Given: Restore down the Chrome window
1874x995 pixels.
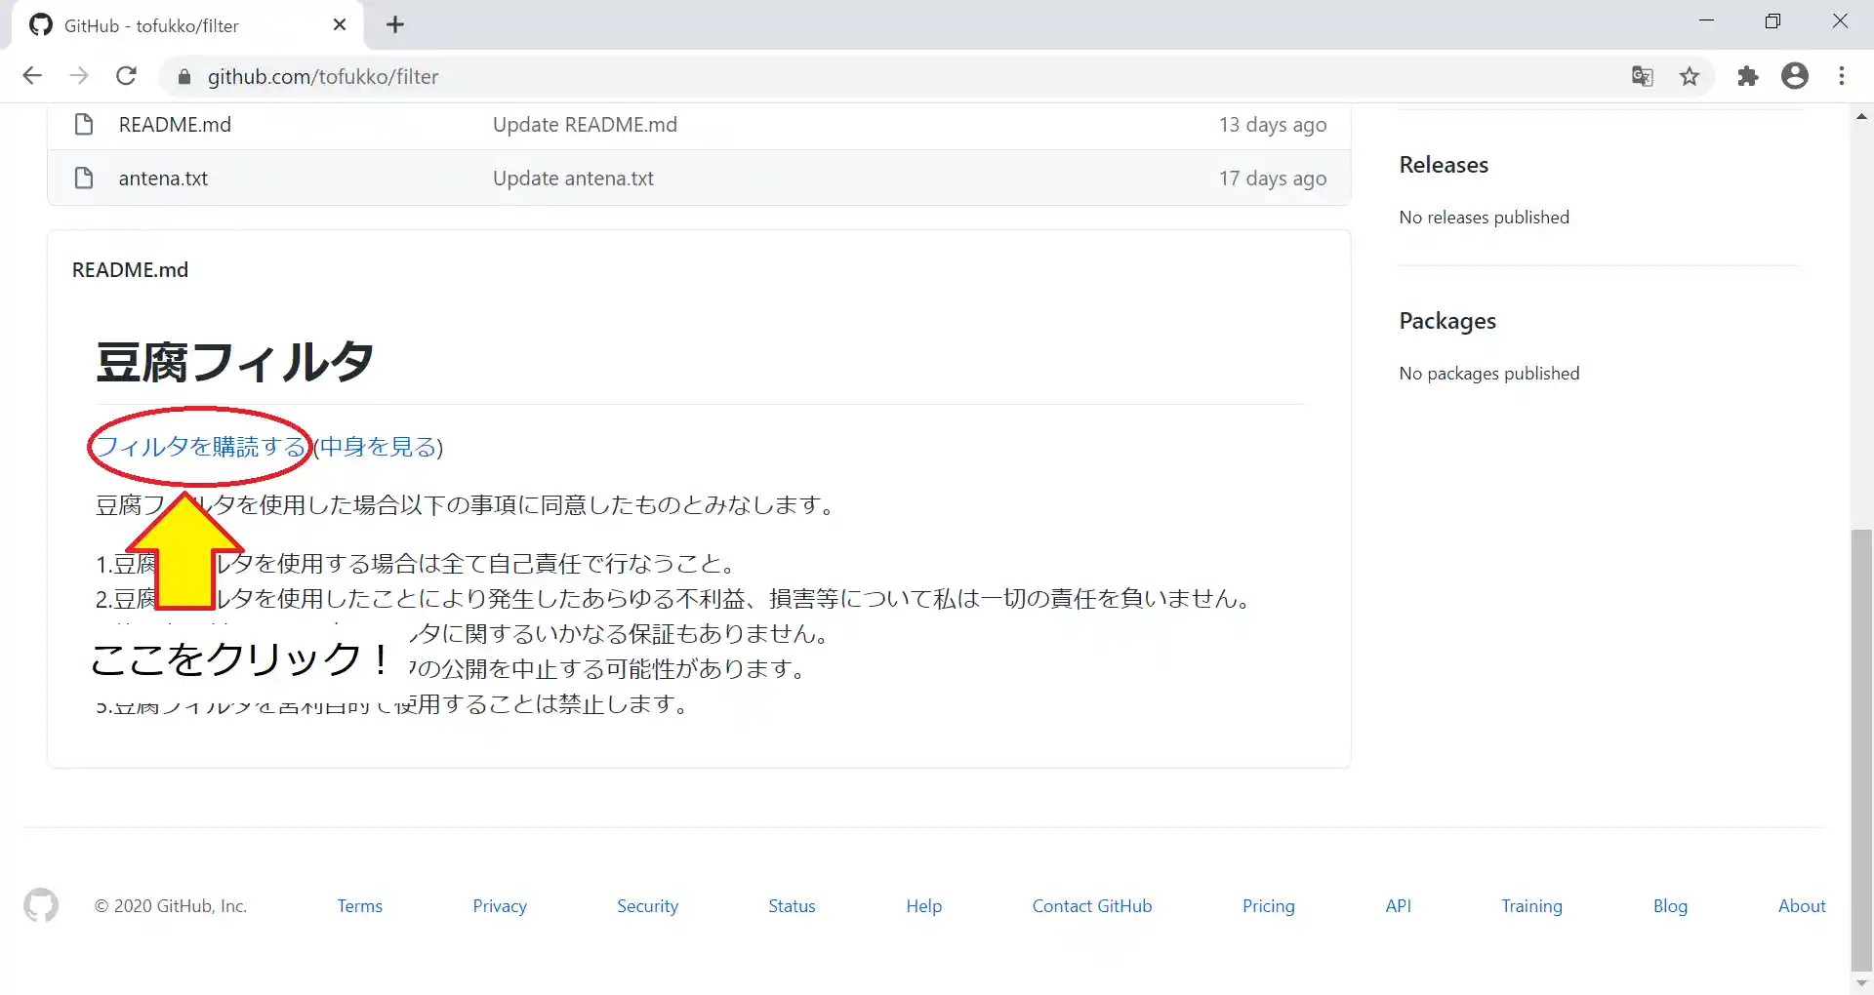Looking at the screenshot, I should pyautogui.click(x=1772, y=21).
